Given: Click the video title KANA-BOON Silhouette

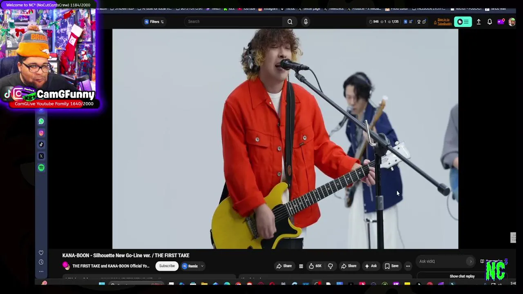Looking at the screenshot, I should pyautogui.click(x=126, y=256).
